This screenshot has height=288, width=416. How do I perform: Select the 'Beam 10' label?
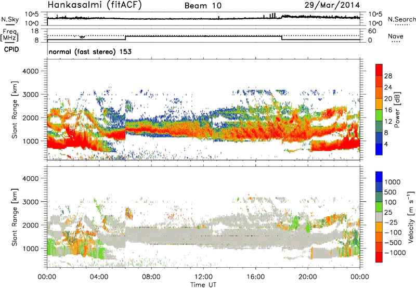[x=203, y=6]
